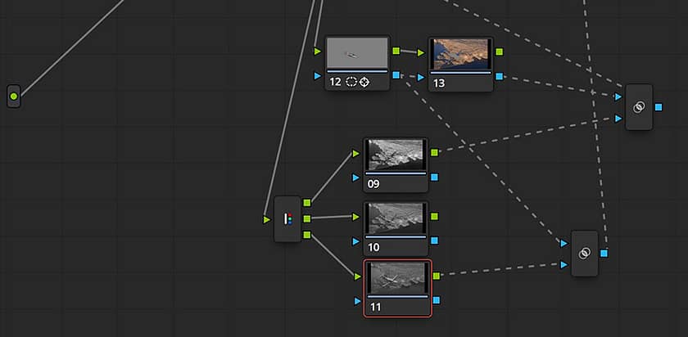
Task: Click node 09 blue key output square
Action: pyautogui.click(x=434, y=177)
